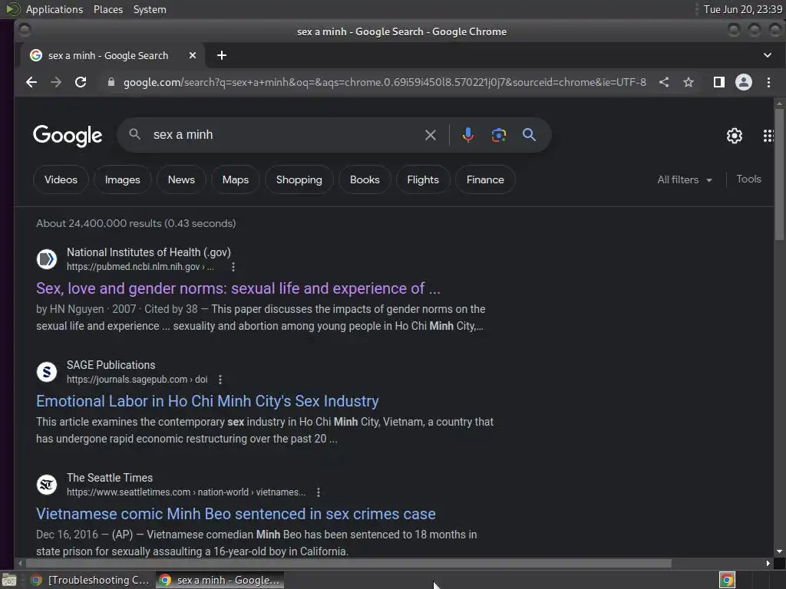Open a new tab with the plus button
Image resolution: width=786 pixels, height=589 pixels.
tap(222, 55)
